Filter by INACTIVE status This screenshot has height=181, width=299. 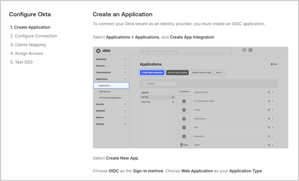point(158,102)
